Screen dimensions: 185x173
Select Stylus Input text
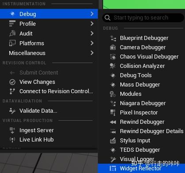coord(135,141)
